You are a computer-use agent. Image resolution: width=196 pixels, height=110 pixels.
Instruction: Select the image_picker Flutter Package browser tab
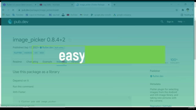(92, 5)
